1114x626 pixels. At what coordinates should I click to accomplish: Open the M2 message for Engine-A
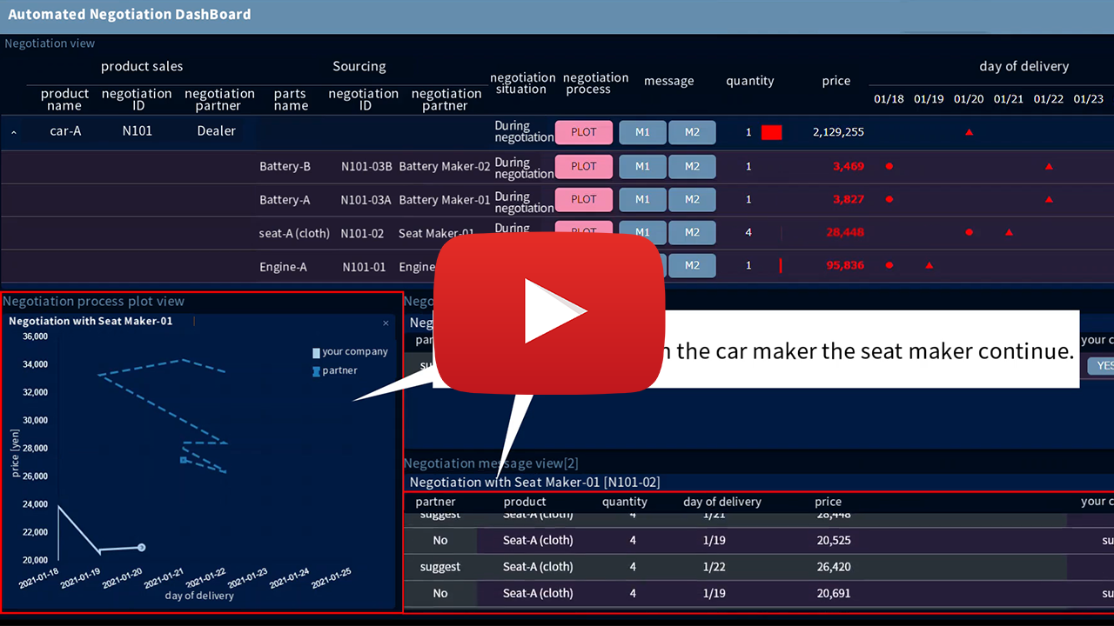point(692,265)
